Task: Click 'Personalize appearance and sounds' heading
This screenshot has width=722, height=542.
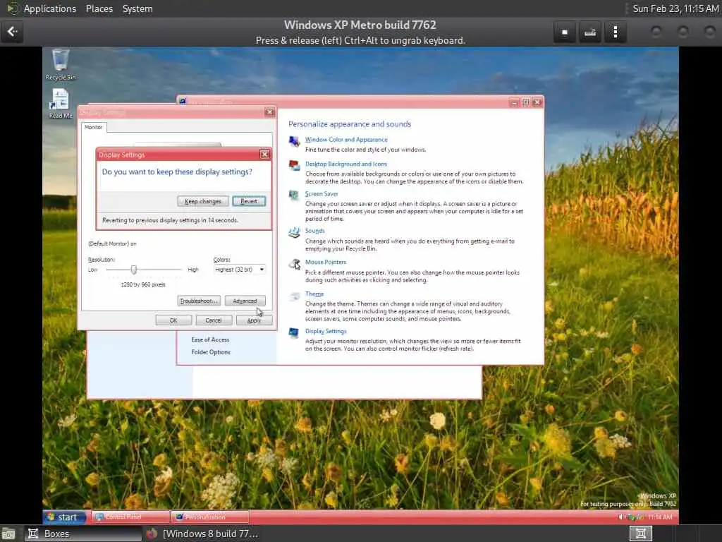Action: tap(350, 124)
